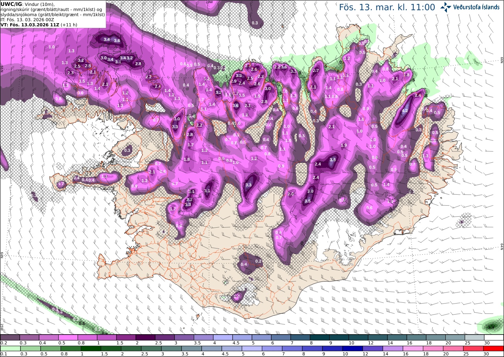Pick the 14 teal-grey swatch in snow legend

tap(397, 337)
